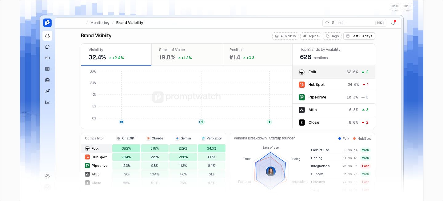The image size is (443, 201).
Task: Click the Pipedrive logo in the Competitor table
Action: click(87, 166)
